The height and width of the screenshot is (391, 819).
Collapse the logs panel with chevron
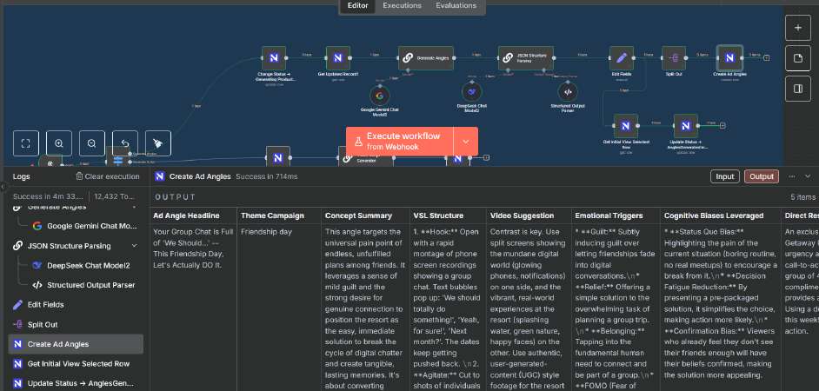pos(809,176)
